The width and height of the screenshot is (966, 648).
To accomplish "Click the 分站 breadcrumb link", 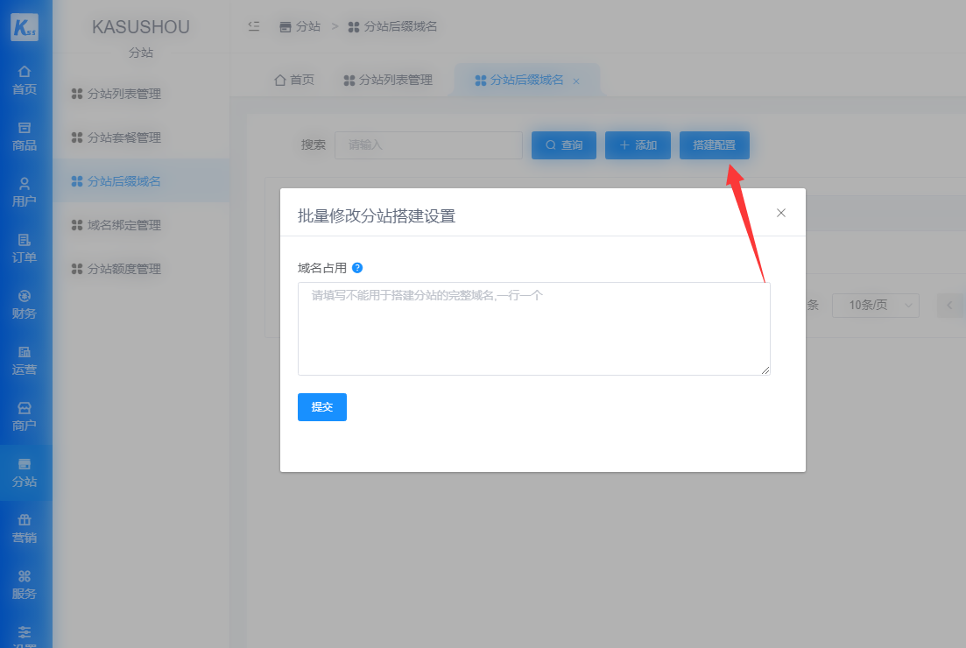I will click(x=300, y=26).
